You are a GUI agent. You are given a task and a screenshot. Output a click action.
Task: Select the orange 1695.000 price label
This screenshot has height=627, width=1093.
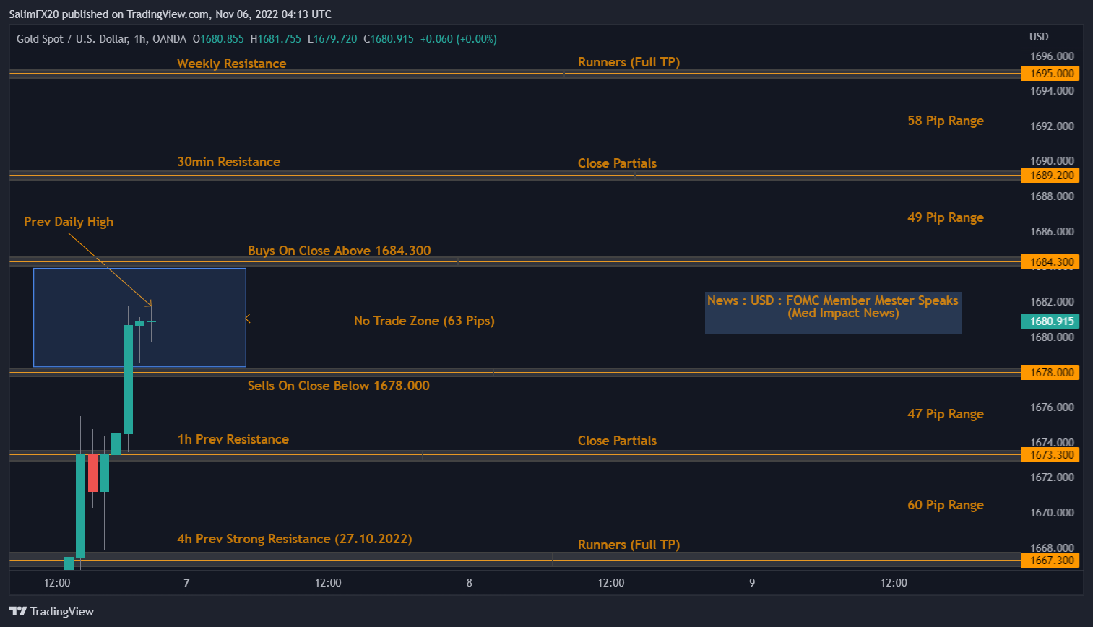pyautogui.click(x=1050, y=74)
